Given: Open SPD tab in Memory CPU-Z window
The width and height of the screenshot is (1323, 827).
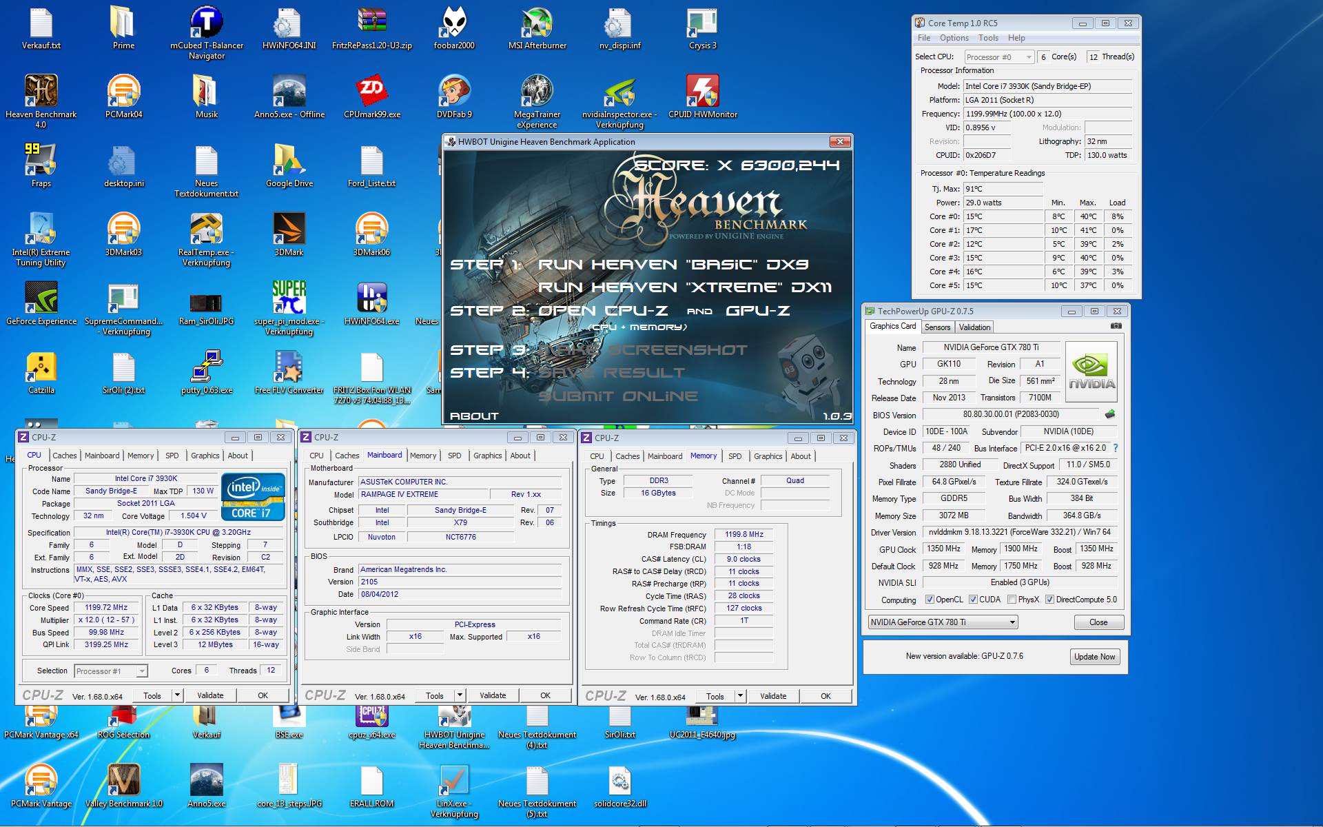Looking at the screenshot, I should pos(735,456).
